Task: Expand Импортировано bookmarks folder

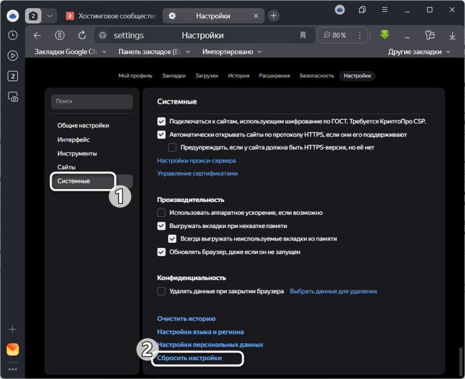Action: coord(232,52)
